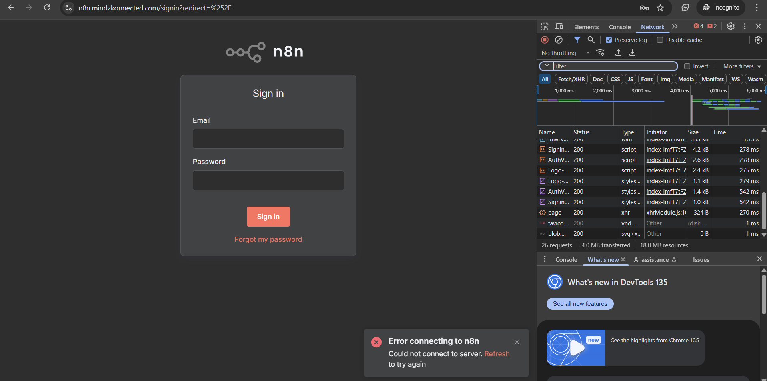
Task: Sort requests by the Status column header
Action: (595, 132)
